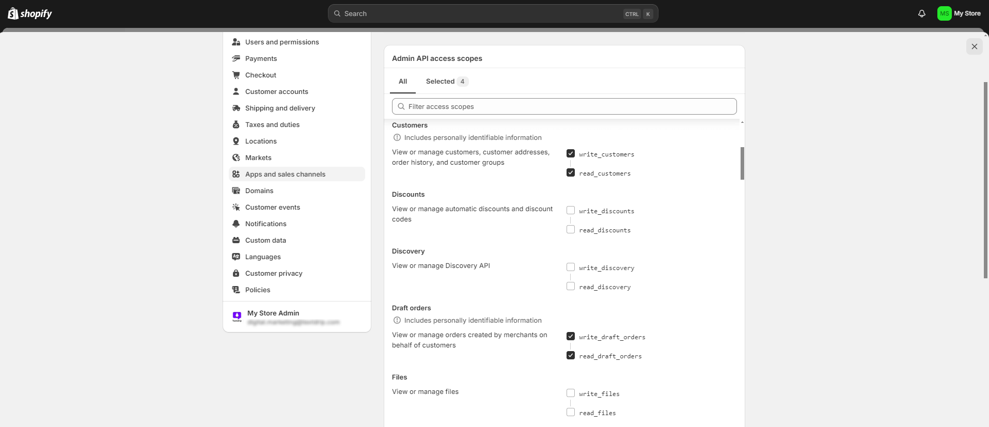Image resolution: width=989 pixels, height=427 pixels.
Task: Enable the write_discounts scope
Action: click(571, 210)
